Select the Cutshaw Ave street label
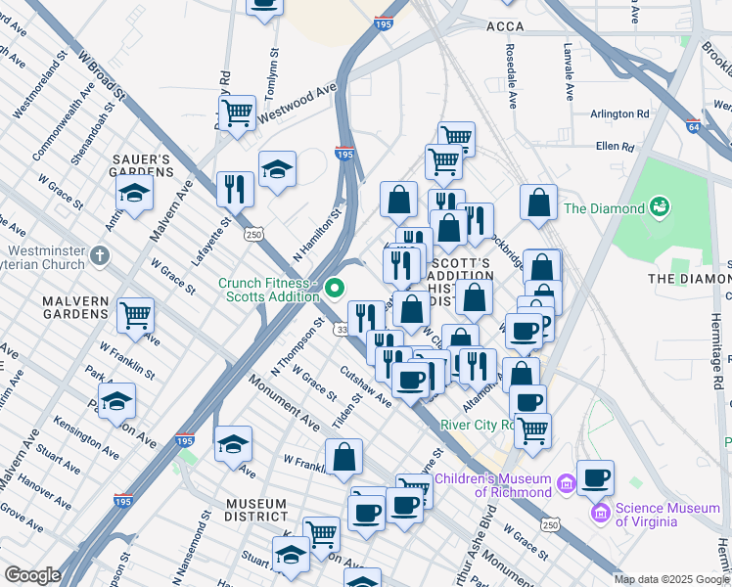The image size is (732, 587). tap(366, 386)
